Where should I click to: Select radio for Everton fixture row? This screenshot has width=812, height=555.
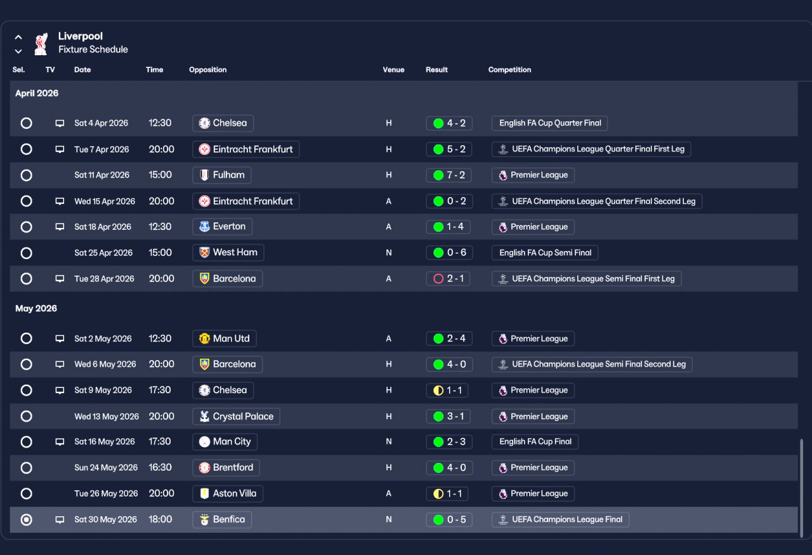pos(26,227)
